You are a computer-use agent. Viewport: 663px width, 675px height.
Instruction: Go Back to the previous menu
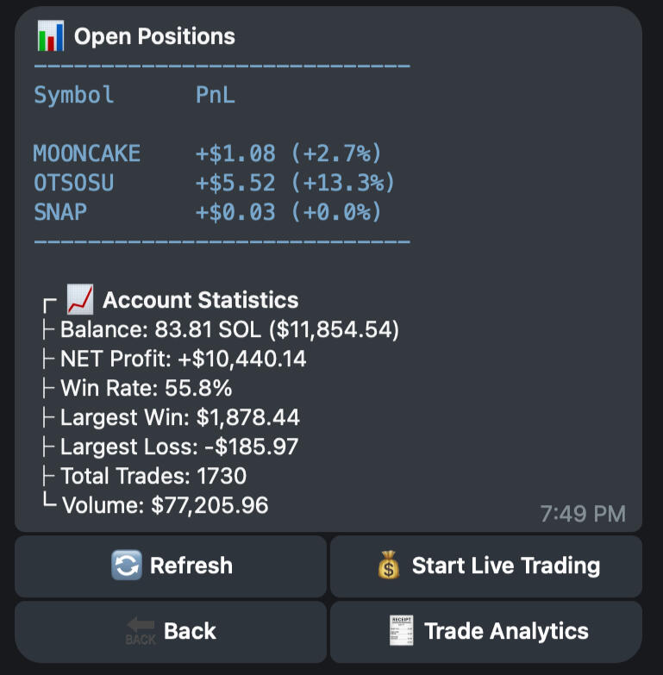tap(171, 632)
